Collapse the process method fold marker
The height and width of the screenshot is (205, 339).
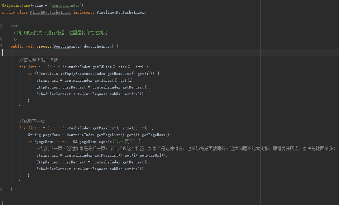click(1, 46)
